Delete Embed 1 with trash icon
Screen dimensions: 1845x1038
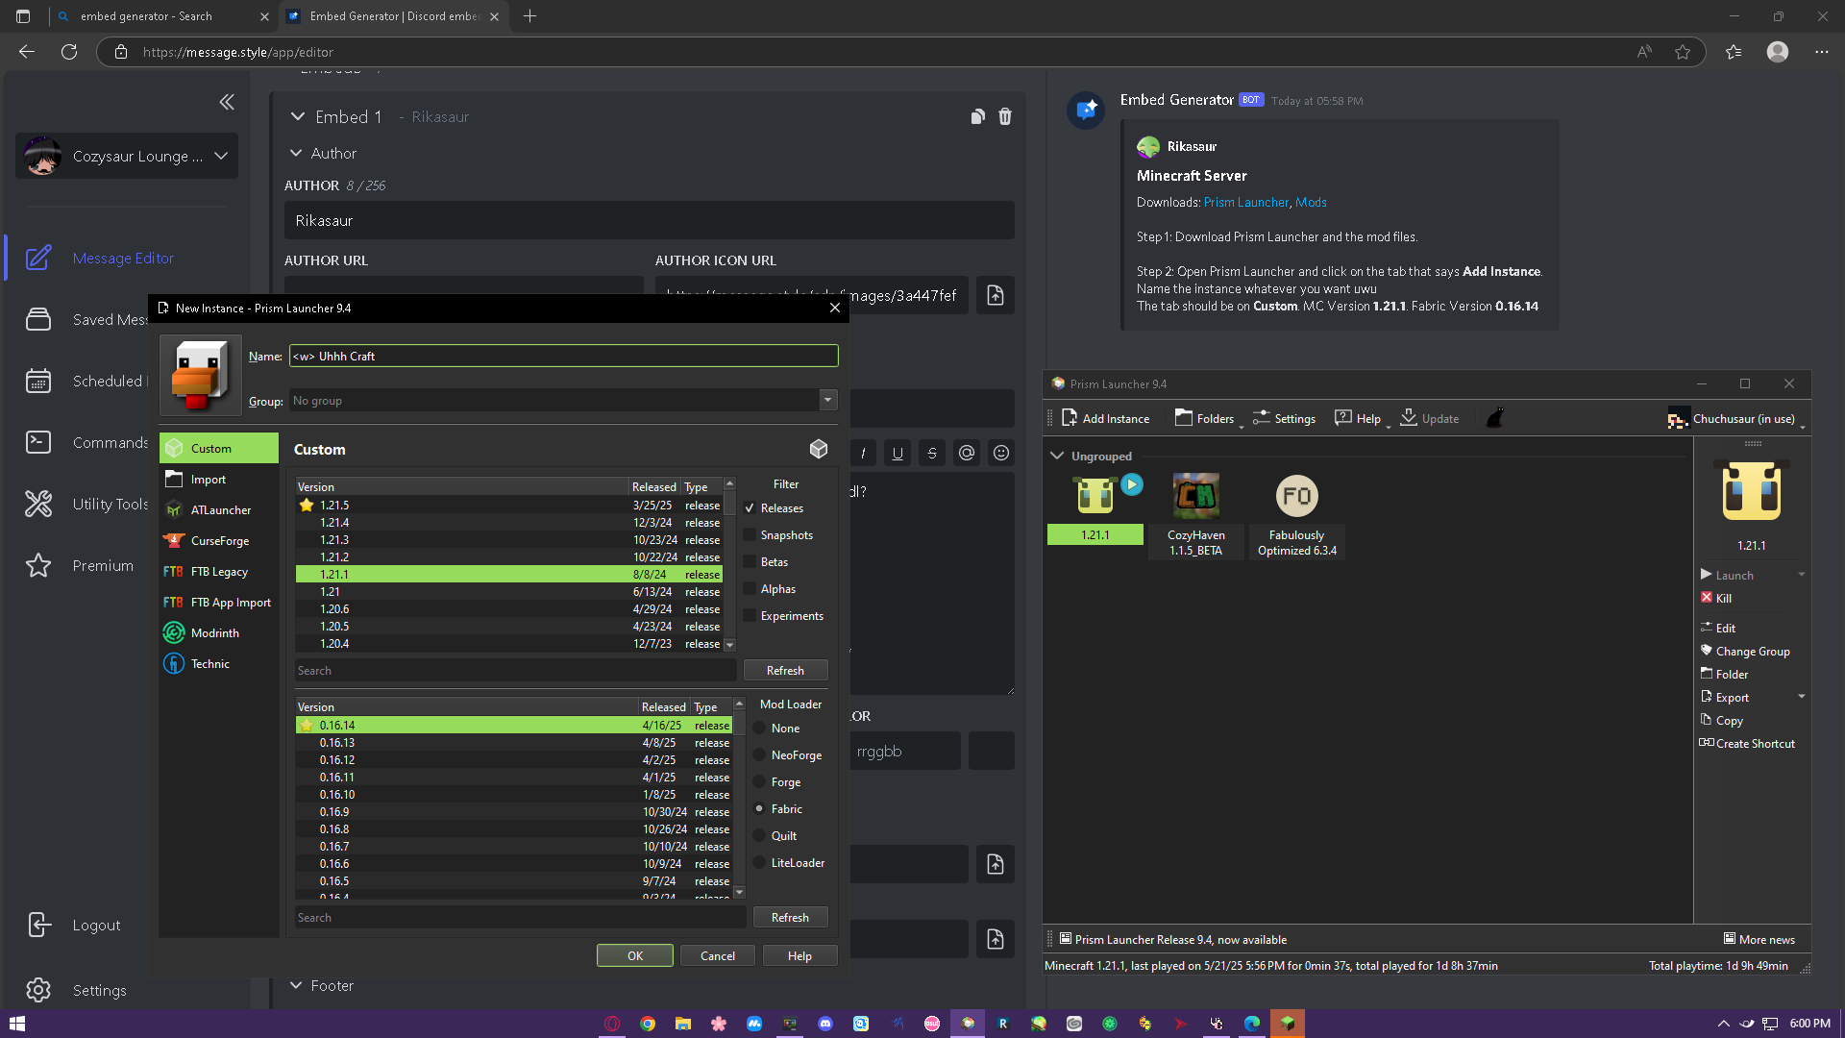pos(1005,116)
